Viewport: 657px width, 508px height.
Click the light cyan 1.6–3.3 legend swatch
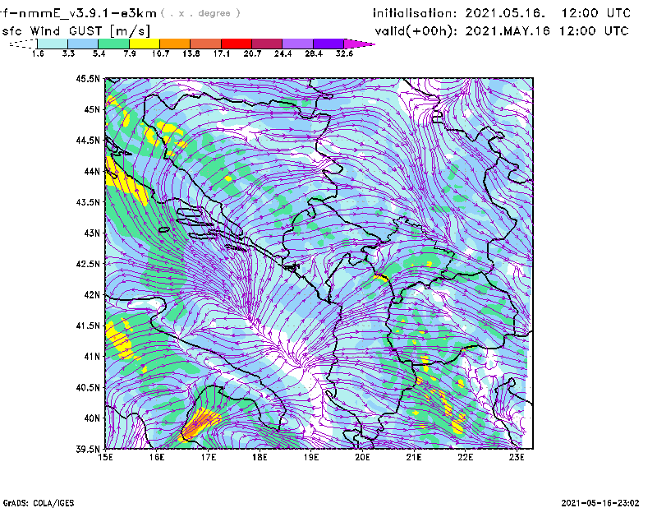pos(53,44)
